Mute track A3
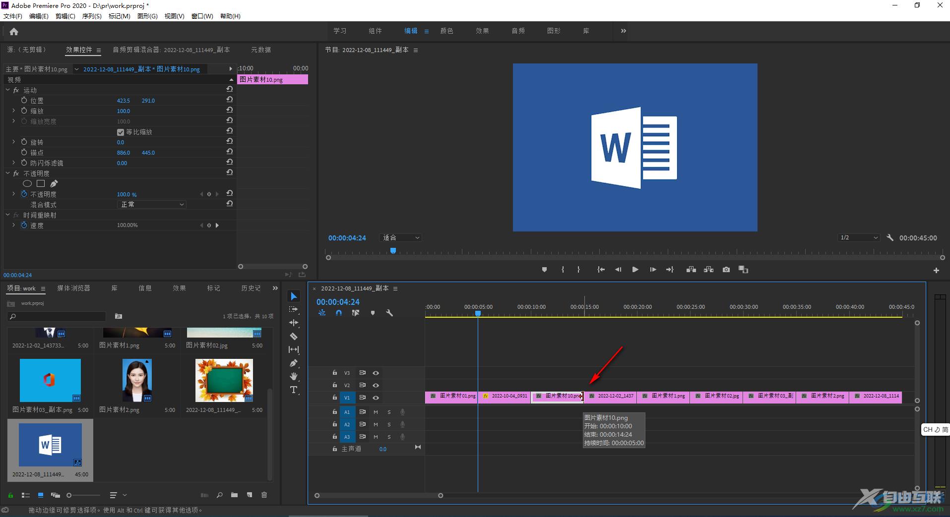 tap(376, 437)
